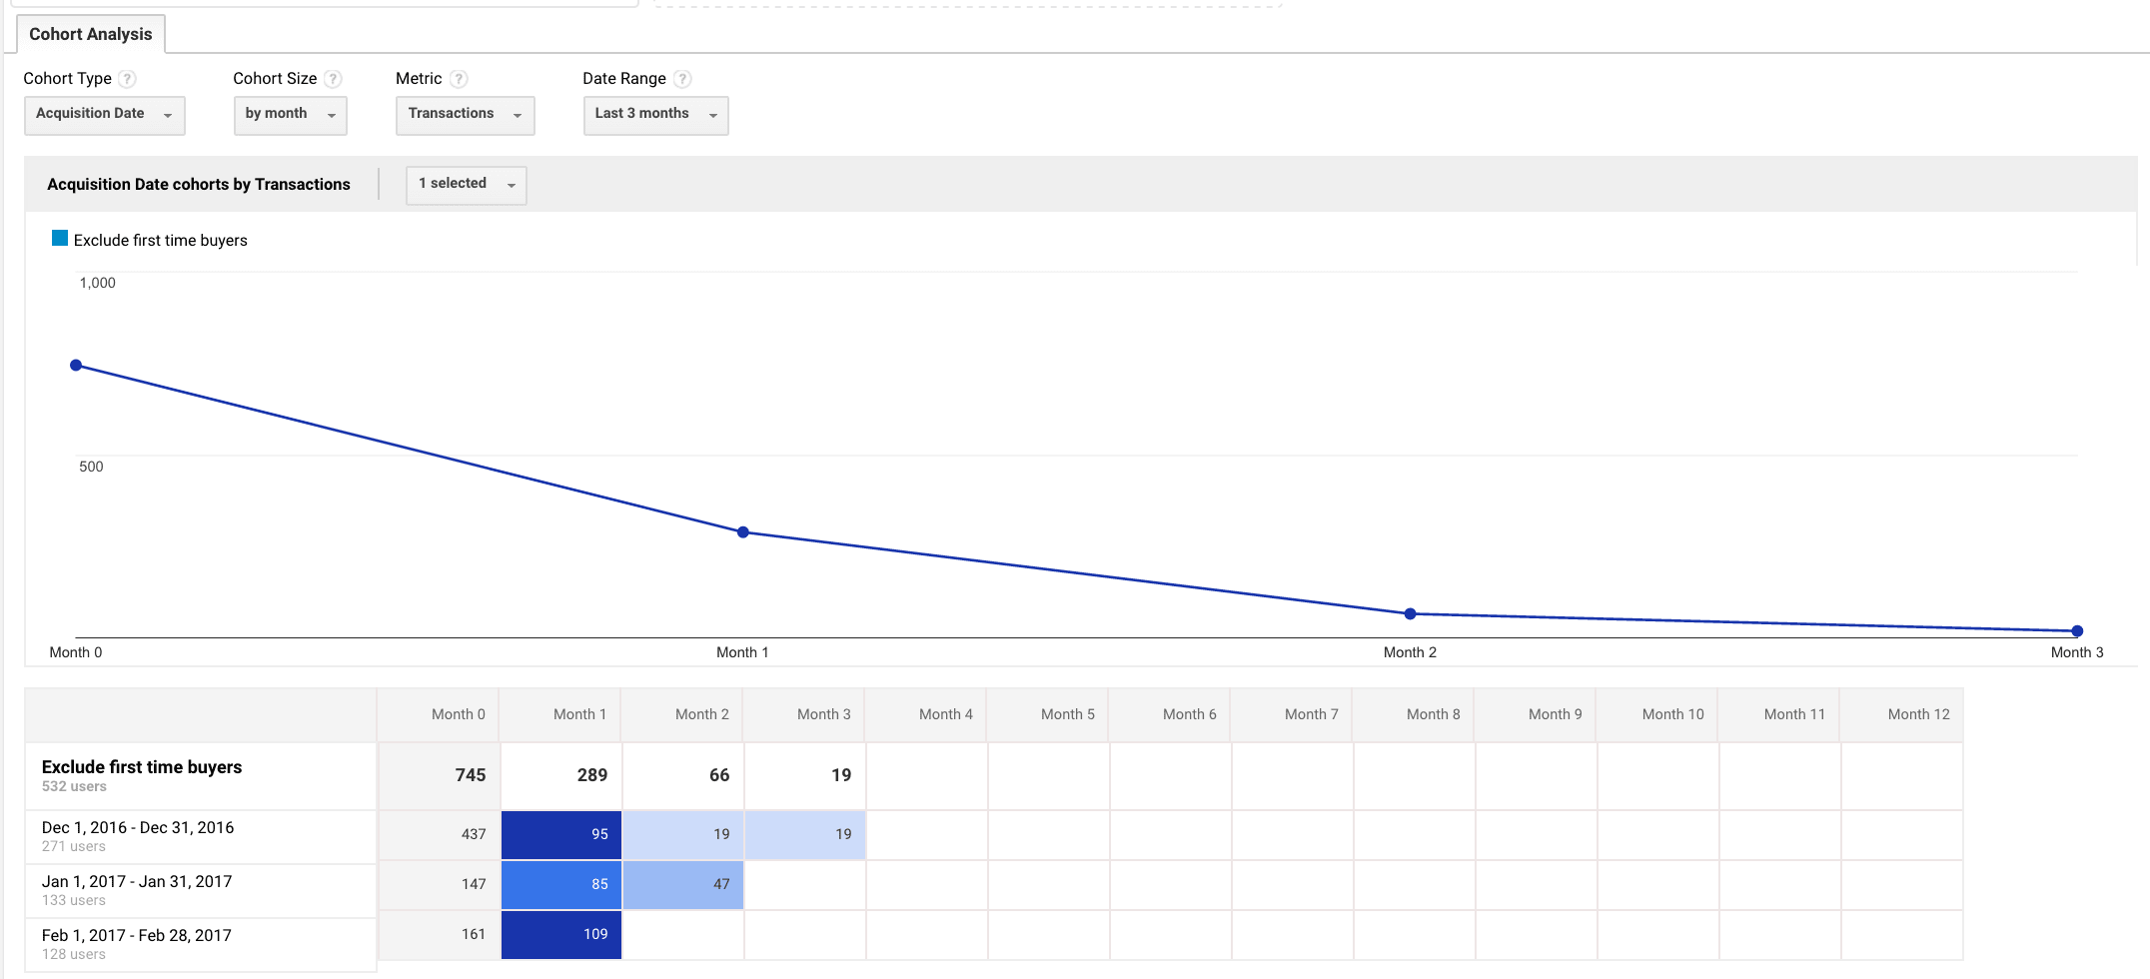Click the 532 users subtitle
The width and height of the screenshot is (2150, 979).
(x=74, y=786)
